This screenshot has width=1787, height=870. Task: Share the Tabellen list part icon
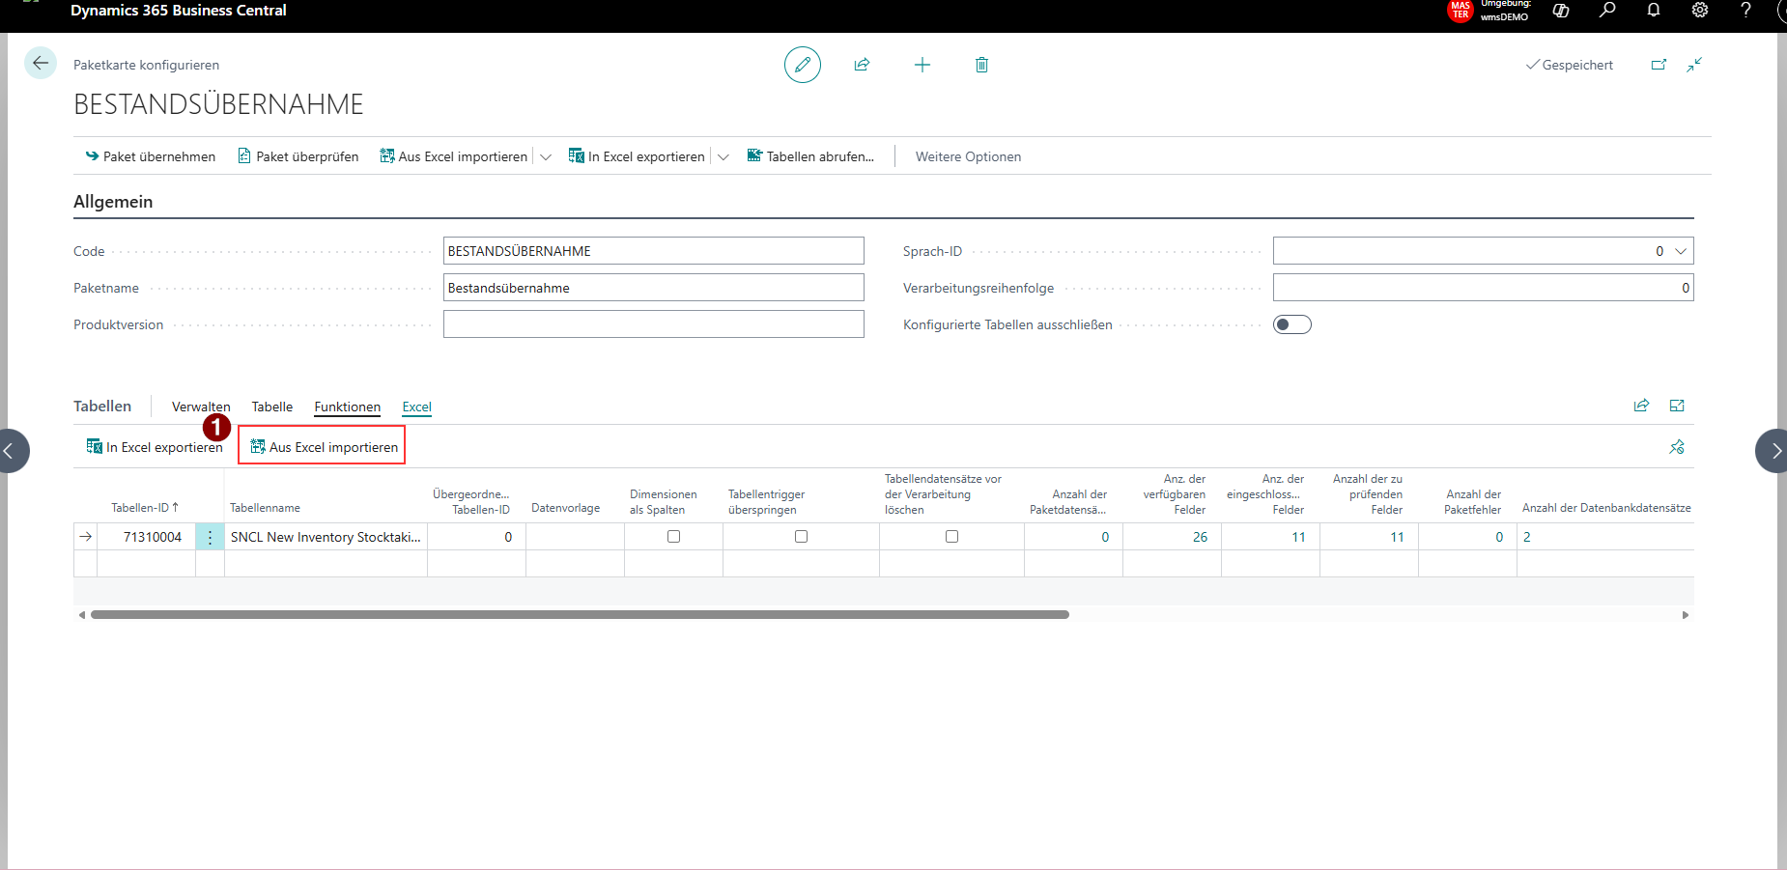pos(1641,406)
